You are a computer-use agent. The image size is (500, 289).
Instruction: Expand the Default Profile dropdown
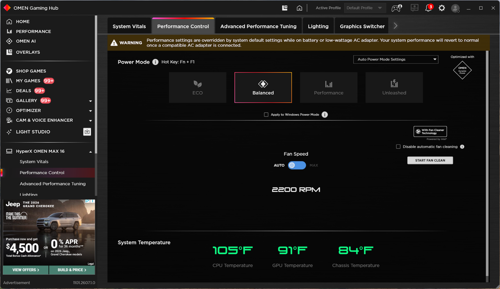pos(365,8)
